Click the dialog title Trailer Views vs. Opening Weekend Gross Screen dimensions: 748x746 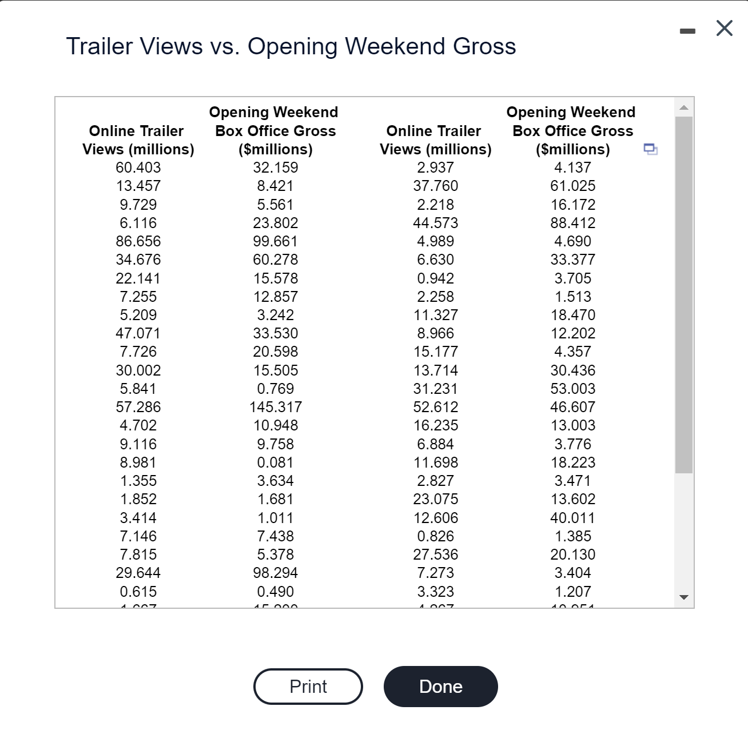tap(291, 46)
